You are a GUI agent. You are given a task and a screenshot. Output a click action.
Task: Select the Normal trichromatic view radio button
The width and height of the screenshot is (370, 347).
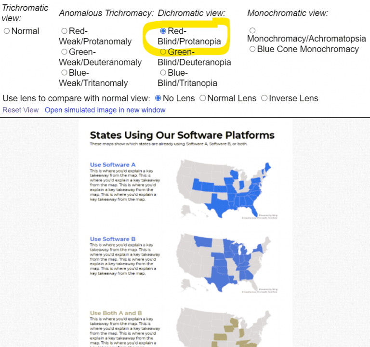point(7,31)
